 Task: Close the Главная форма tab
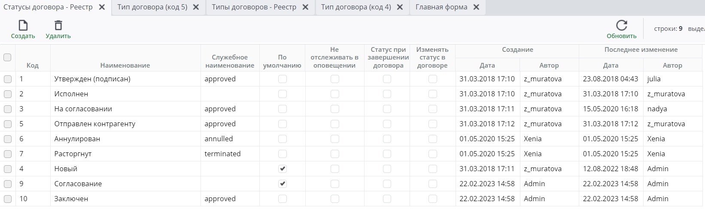click(476, 7)
